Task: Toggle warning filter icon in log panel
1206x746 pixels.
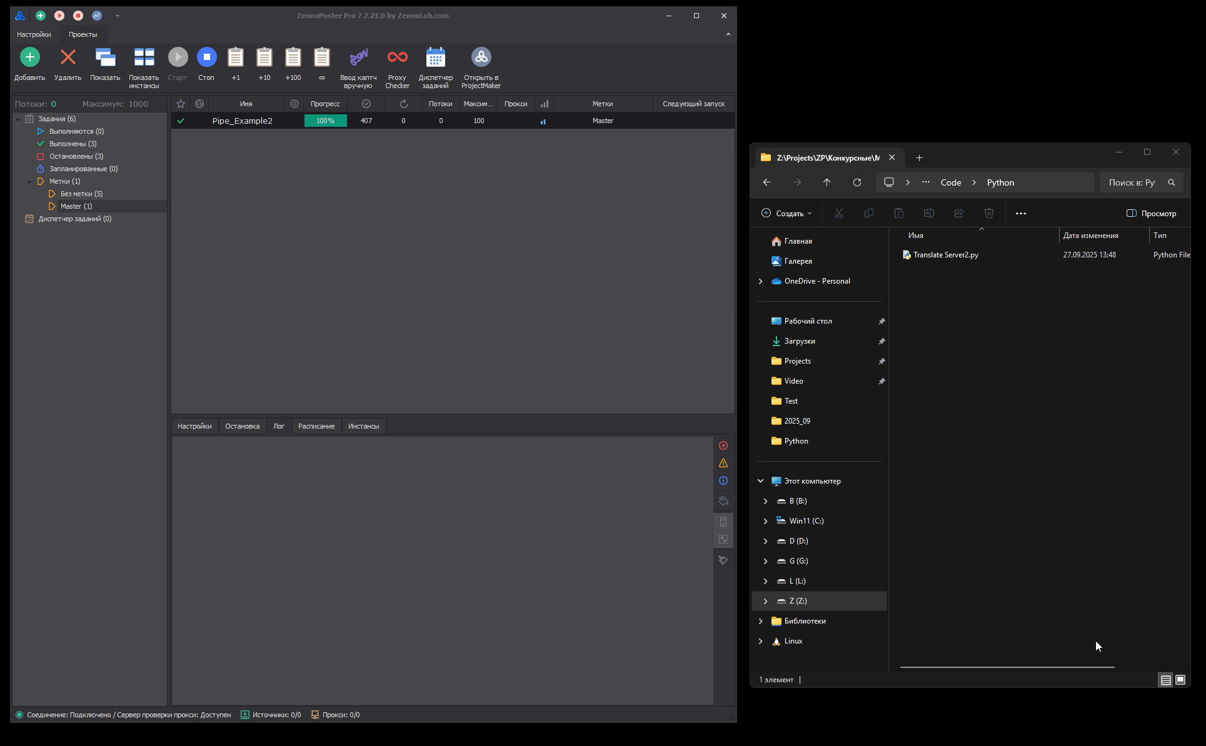Action: pos(723,463)
